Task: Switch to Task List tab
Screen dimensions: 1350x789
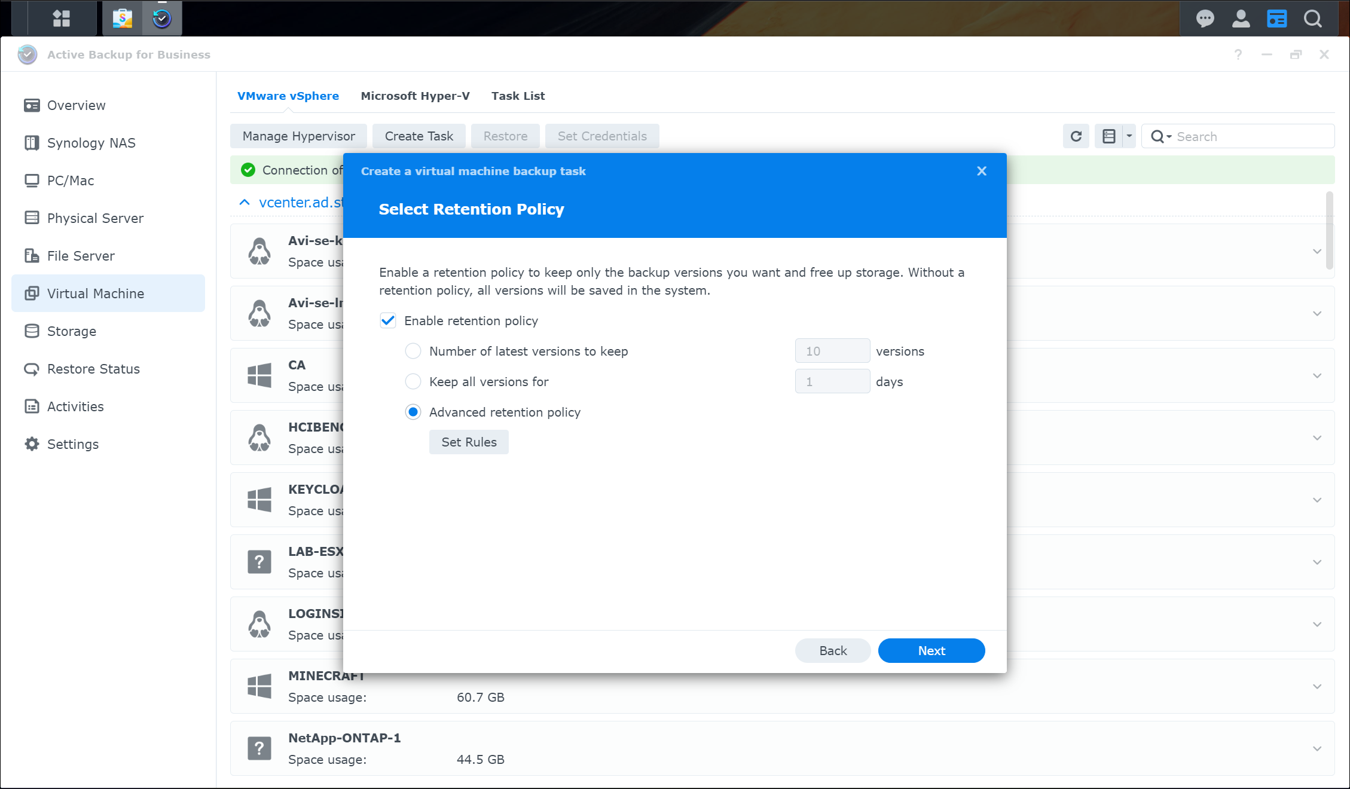Action: (518, 96)
